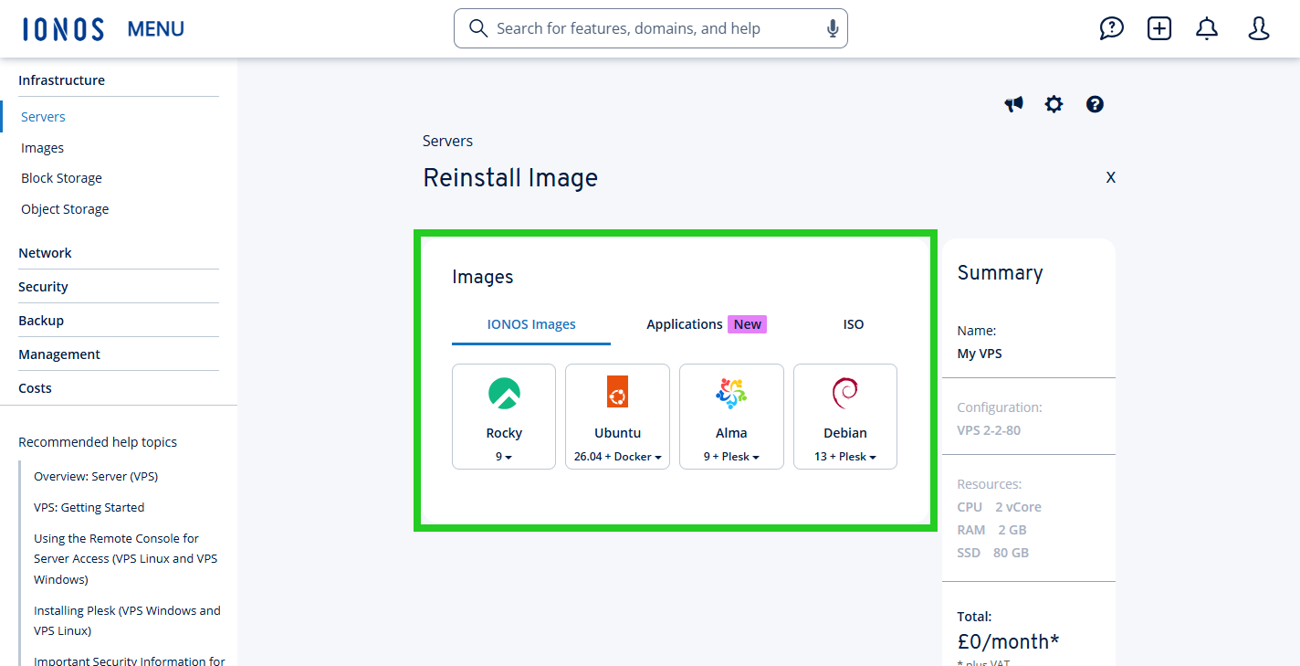This screenshot has width=1300, height=666.
Task: Open Installing Plesk help topic
Action: point(127,620)
